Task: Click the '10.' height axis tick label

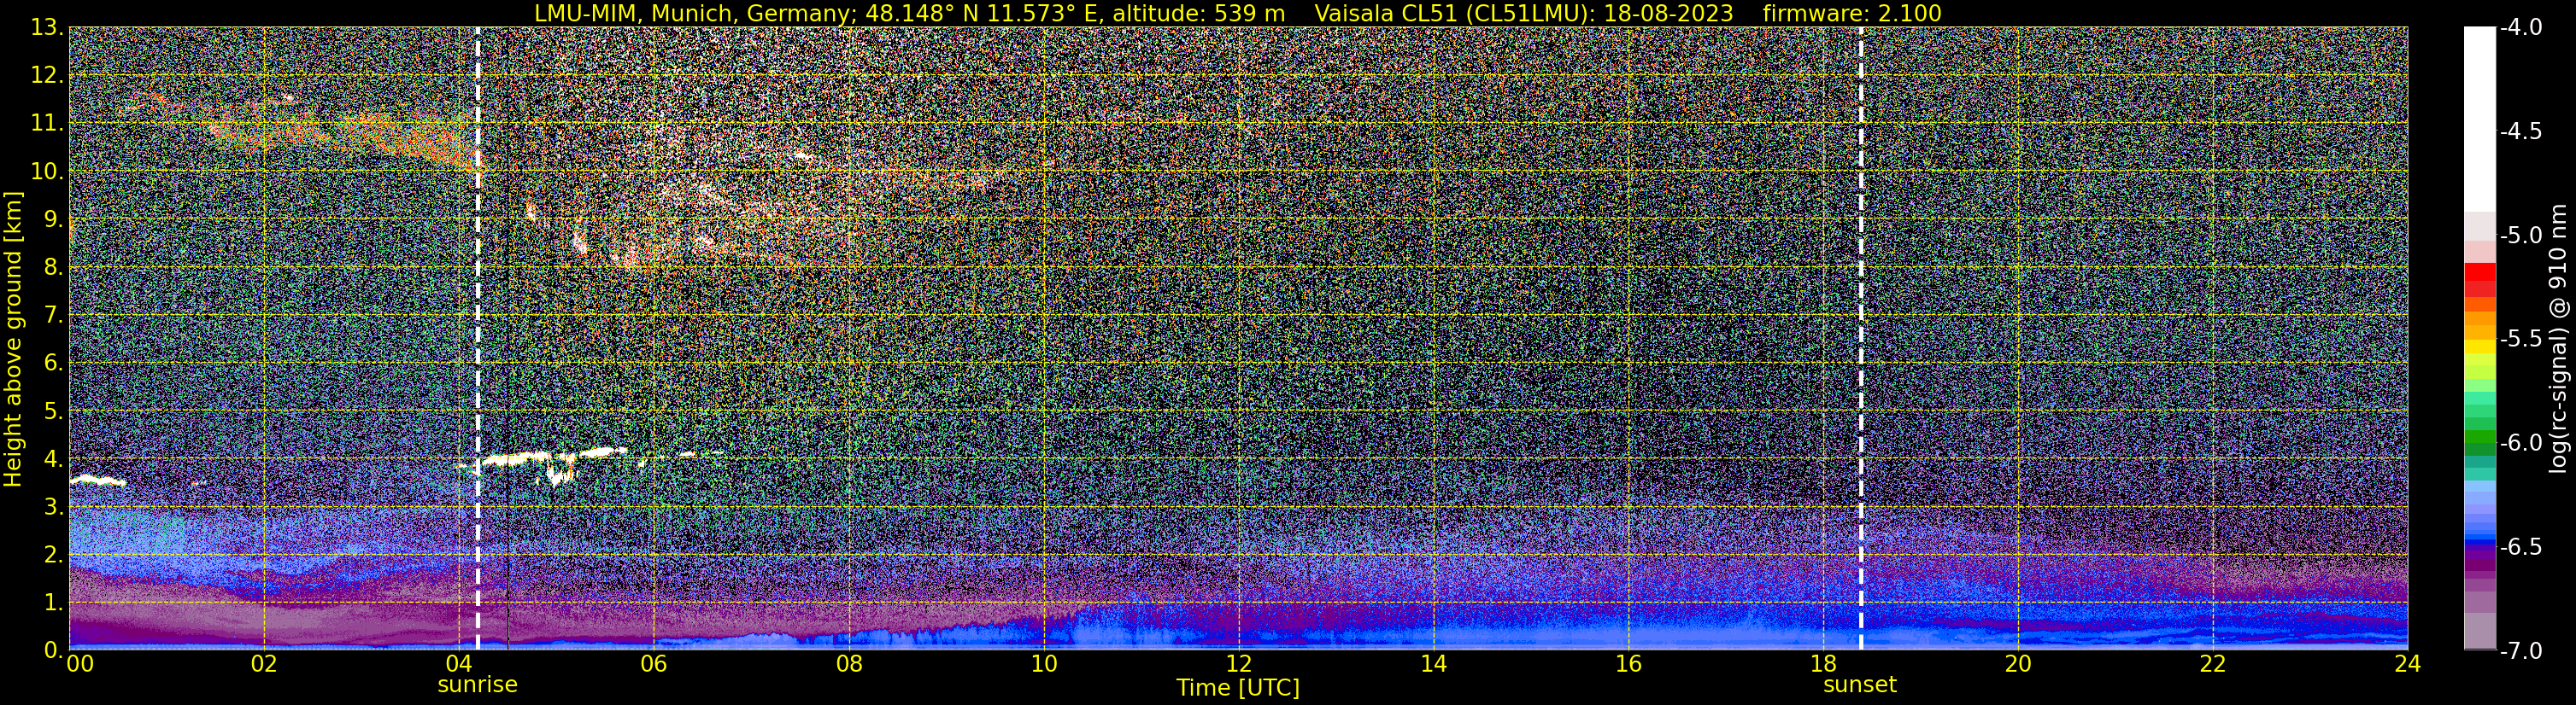Action: (x=47, y=172)
